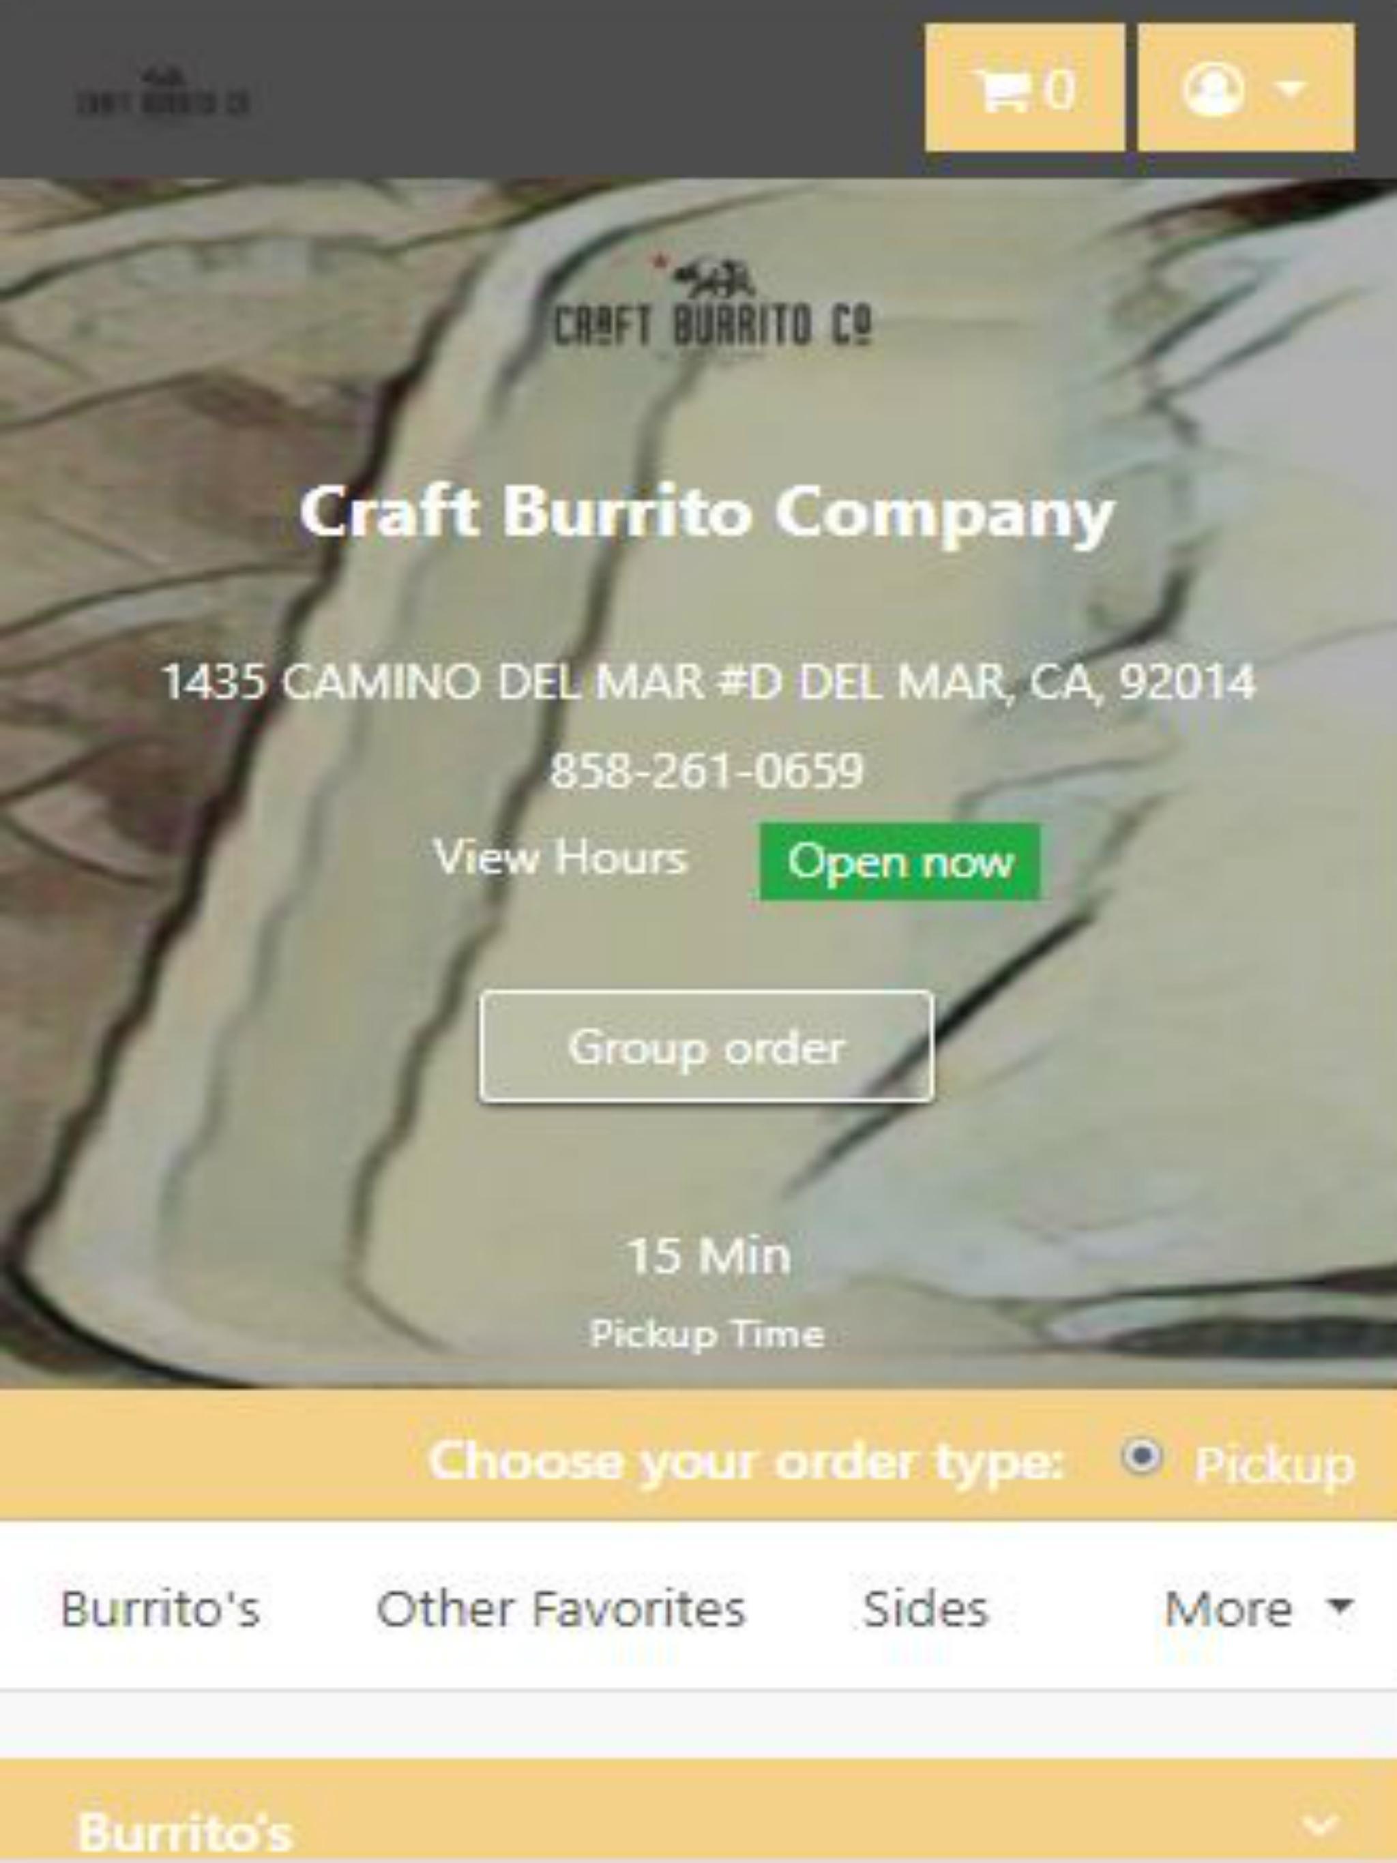Viewport: 1397px width, 1863px height.
Task: Click the Craft Burrito Company title
Action: coord(706,512)
